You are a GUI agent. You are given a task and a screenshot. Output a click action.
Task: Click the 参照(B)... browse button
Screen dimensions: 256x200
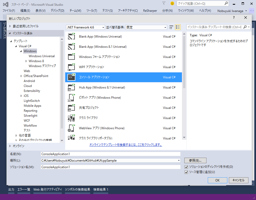[x=195, y=160]
